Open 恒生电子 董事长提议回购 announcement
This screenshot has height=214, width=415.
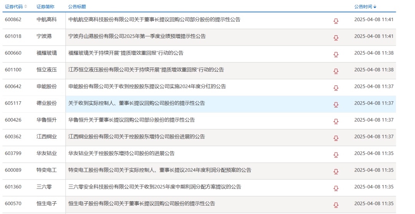[141, 203]
